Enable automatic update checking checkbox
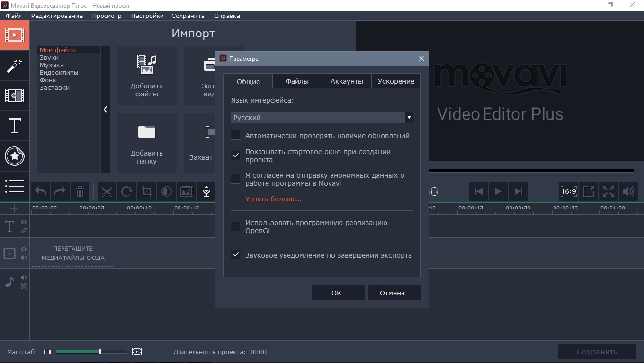Image resolution: width=644 pixels, height=363 pixels. pyautogui.click(x=235, y=136)
